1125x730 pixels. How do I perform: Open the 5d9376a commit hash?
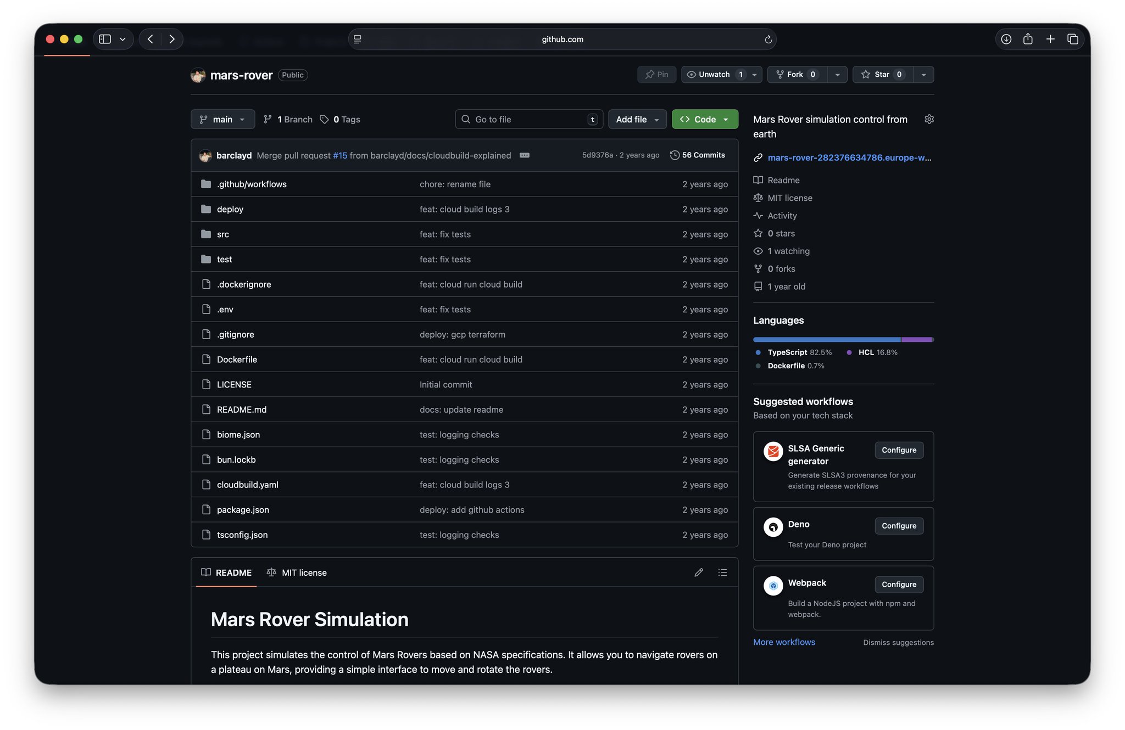tap(597, 155)
